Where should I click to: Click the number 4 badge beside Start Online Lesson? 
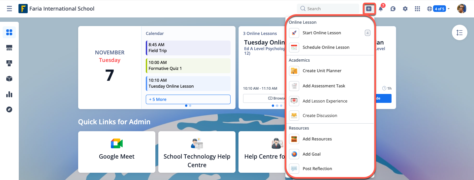click(368, 33)
